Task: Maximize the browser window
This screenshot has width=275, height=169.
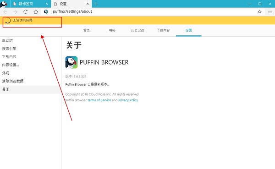Action: click(x=260, y=4)
